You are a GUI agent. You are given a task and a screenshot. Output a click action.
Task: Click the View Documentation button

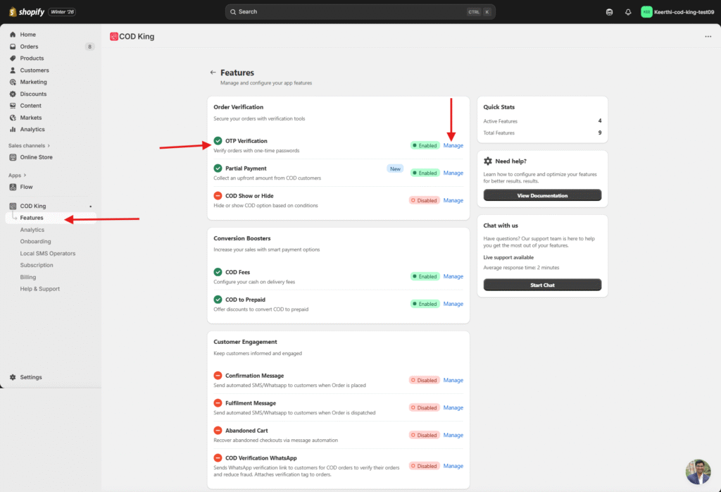(x=542, y=195)
